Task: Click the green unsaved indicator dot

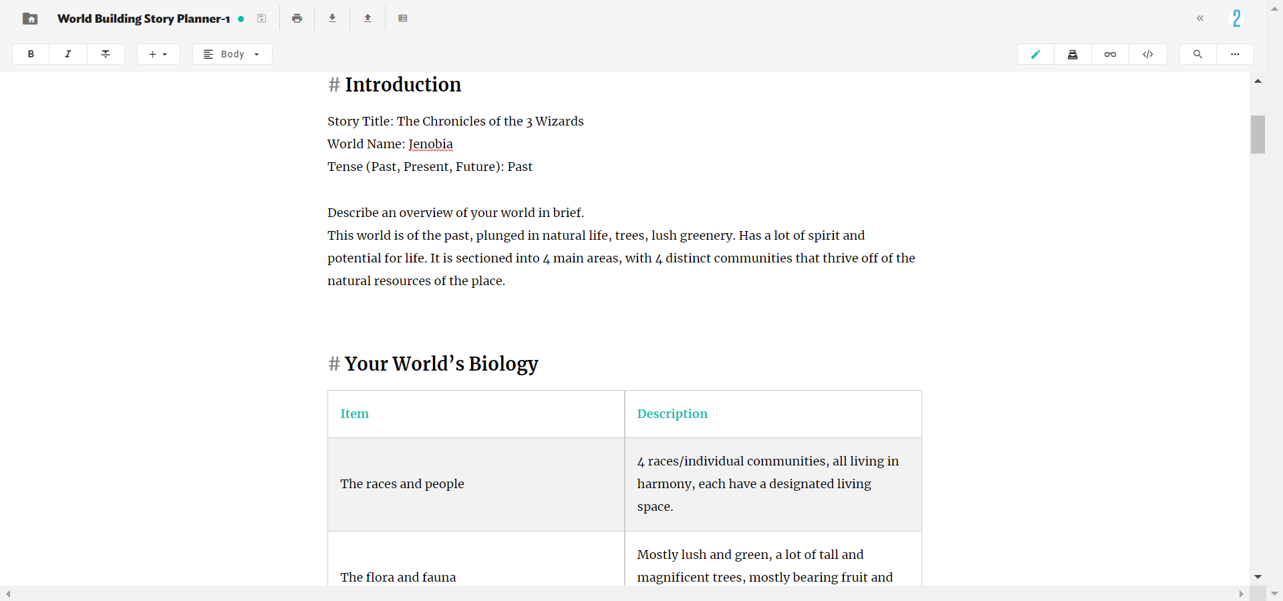Action: pyautogui.click(x=241, y=19)
